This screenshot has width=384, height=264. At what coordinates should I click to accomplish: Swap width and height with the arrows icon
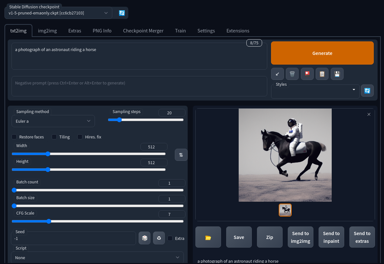[181, 155]
